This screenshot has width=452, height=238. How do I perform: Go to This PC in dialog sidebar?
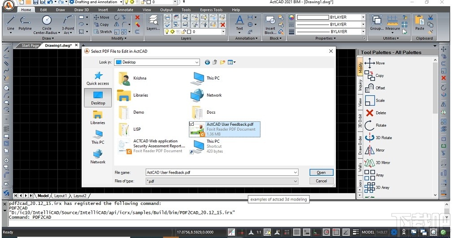98,137
